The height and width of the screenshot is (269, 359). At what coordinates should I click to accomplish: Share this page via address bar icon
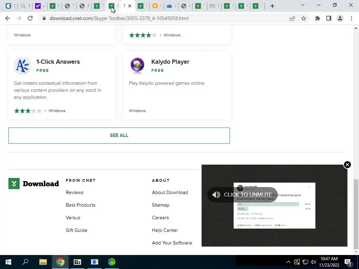click(292, 18)
